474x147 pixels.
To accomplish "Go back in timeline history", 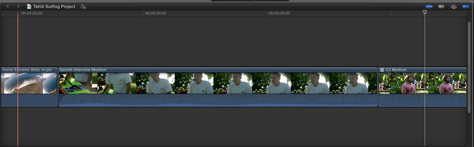I will [7, 6].
